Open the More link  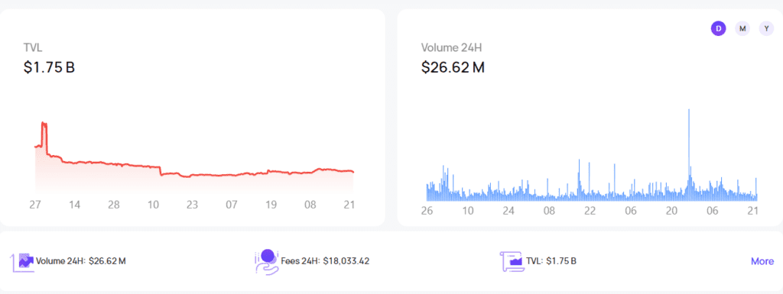762,261
